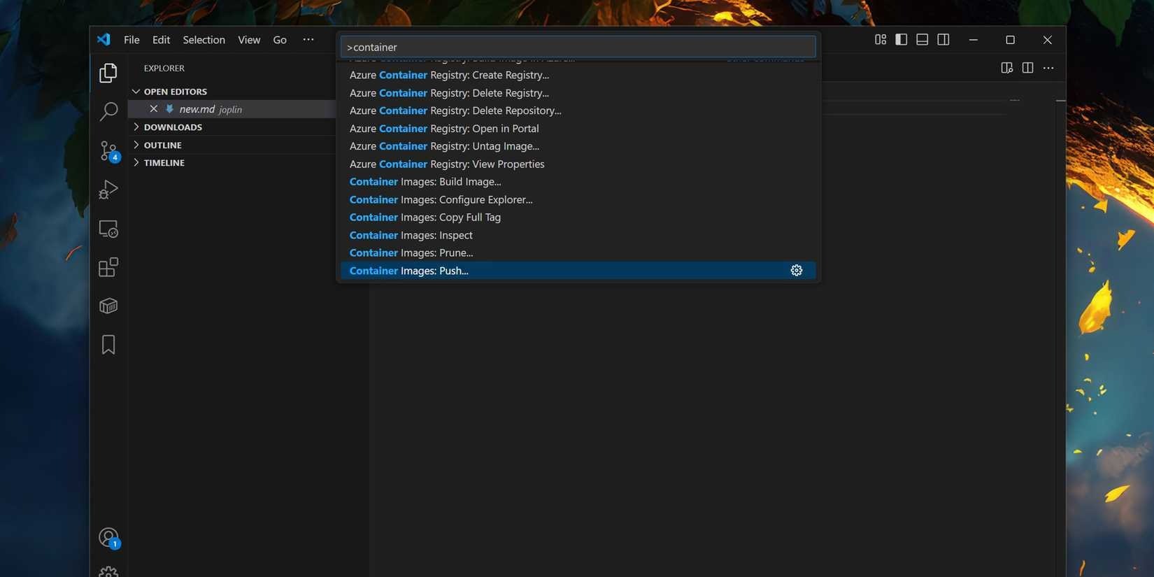Image resolution: width=1154 pixels, height=577 pixels.
Task: Run Container Images: Inspect command
Action: coord(578,235)
